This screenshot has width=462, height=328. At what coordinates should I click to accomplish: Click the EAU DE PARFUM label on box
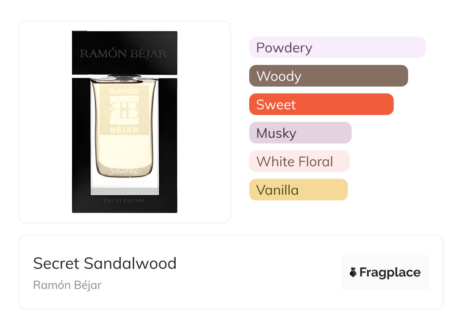pos(124,200)
